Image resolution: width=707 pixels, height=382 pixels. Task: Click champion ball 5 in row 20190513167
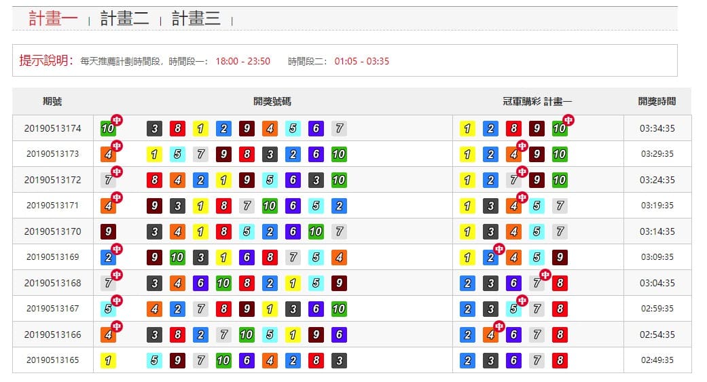tap(108, 309)
